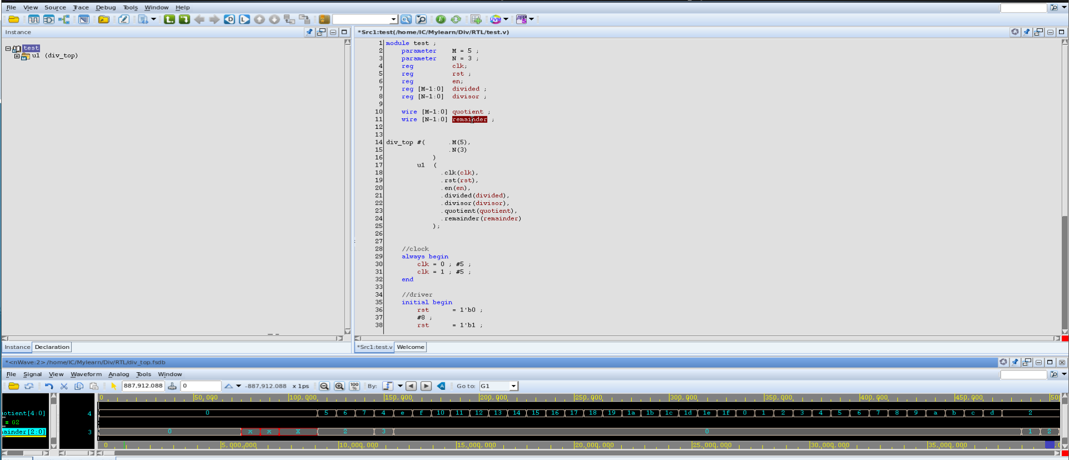The image size is (1069, 460).
Task: Open the Go to G1 dropdown
Action: point(513,386)
